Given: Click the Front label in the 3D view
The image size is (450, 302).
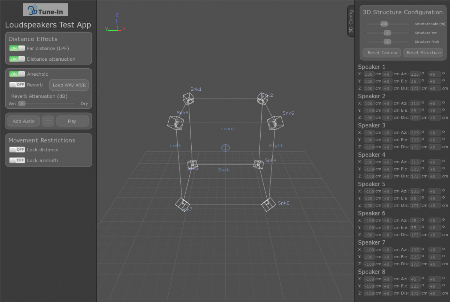Looking at the screenshot, I should pyautogui.click(x=227, y=129).
